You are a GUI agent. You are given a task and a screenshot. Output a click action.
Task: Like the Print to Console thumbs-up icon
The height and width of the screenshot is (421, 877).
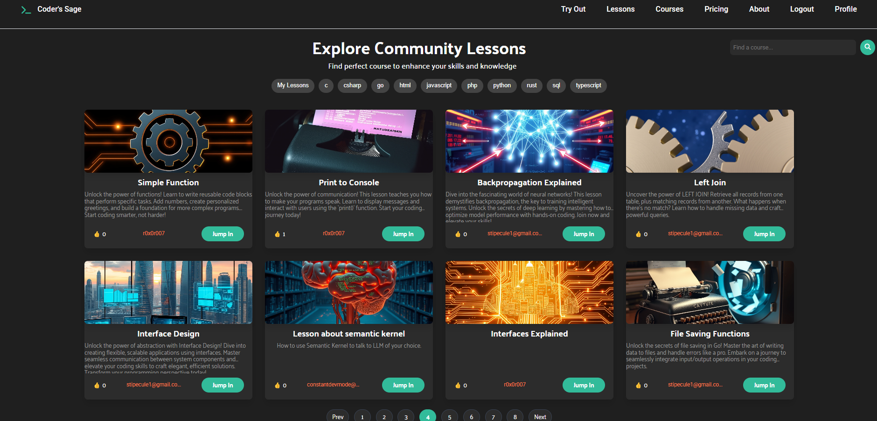point(277,234)
